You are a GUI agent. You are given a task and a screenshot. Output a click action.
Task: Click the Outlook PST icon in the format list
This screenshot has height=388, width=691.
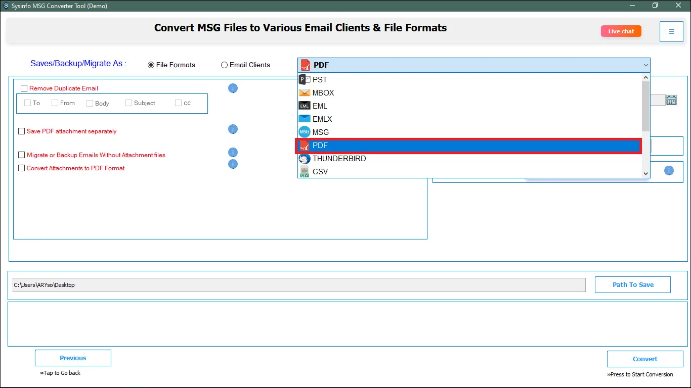[x=305, y=79]
